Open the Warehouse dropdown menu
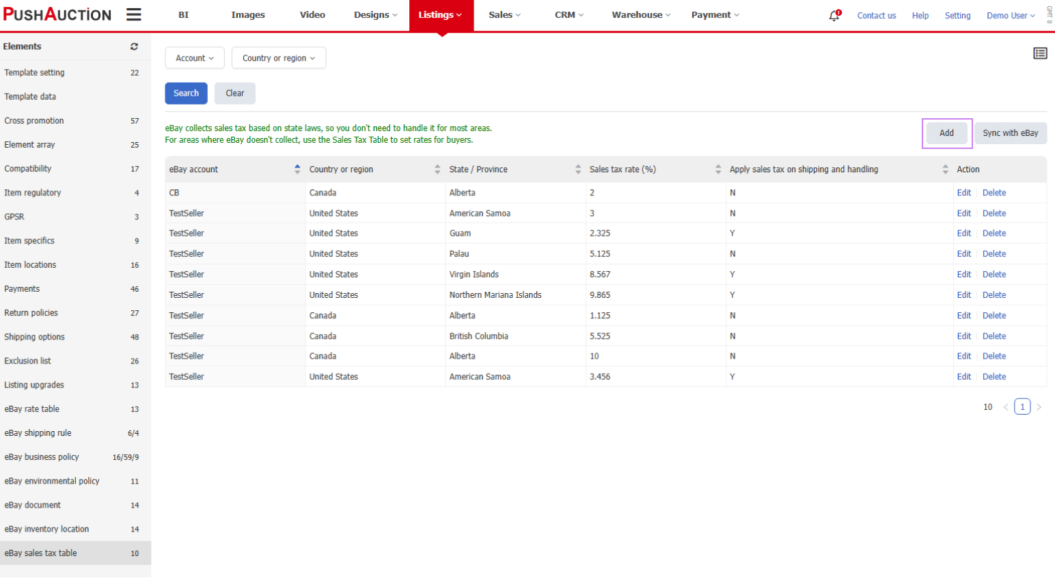 point(640,14)
